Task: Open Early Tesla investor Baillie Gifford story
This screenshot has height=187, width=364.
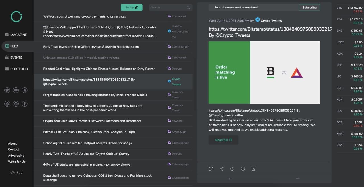Action: coord(91,47)
